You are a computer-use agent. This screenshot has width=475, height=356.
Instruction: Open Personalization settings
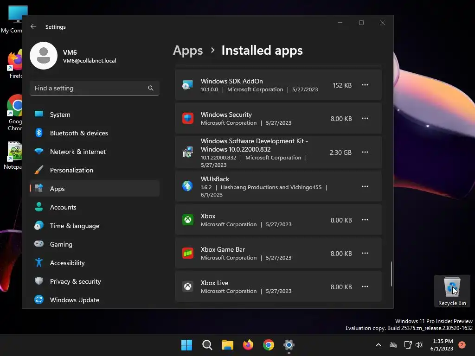click(x=95, y=170)
